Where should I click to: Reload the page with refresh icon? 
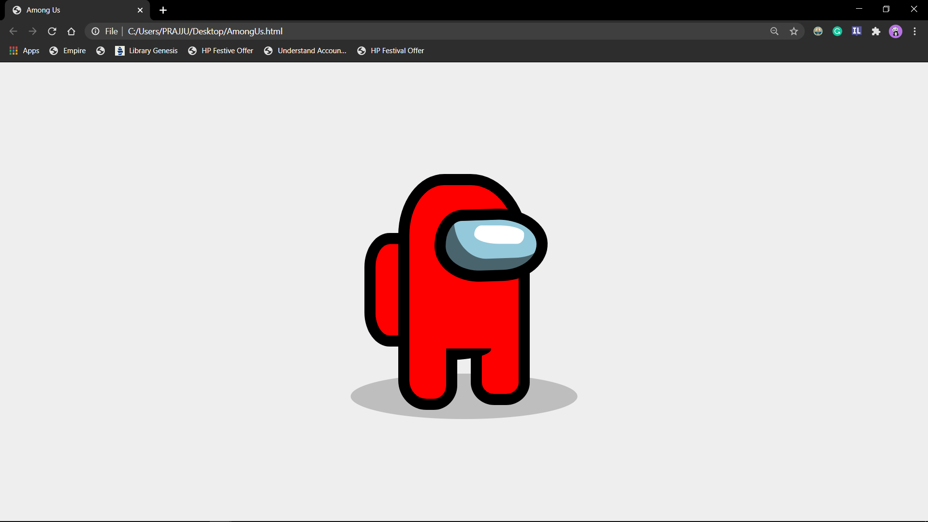tap(52, 31)
